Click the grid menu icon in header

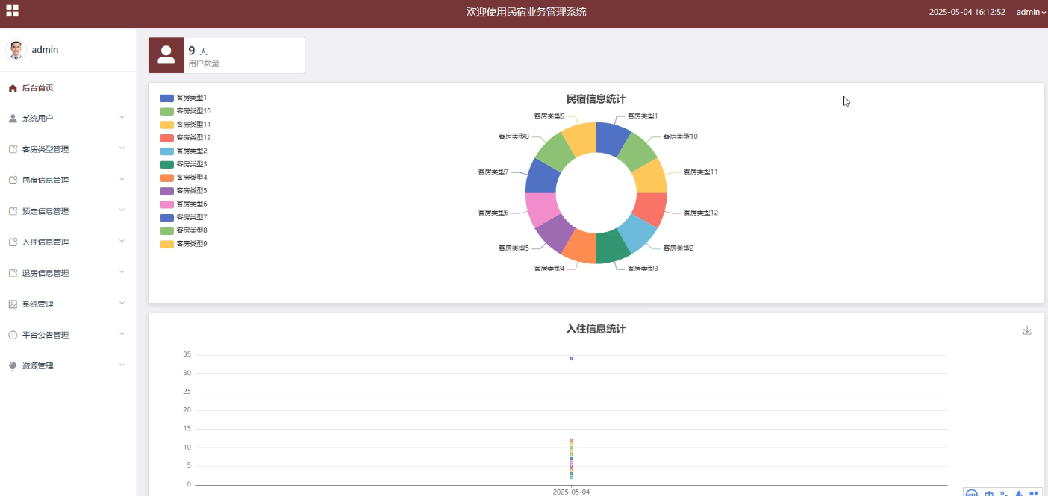(x=12, y=11)
